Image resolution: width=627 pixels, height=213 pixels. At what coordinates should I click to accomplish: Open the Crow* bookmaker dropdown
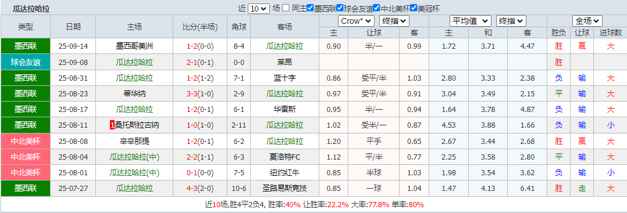pos(356,21)
